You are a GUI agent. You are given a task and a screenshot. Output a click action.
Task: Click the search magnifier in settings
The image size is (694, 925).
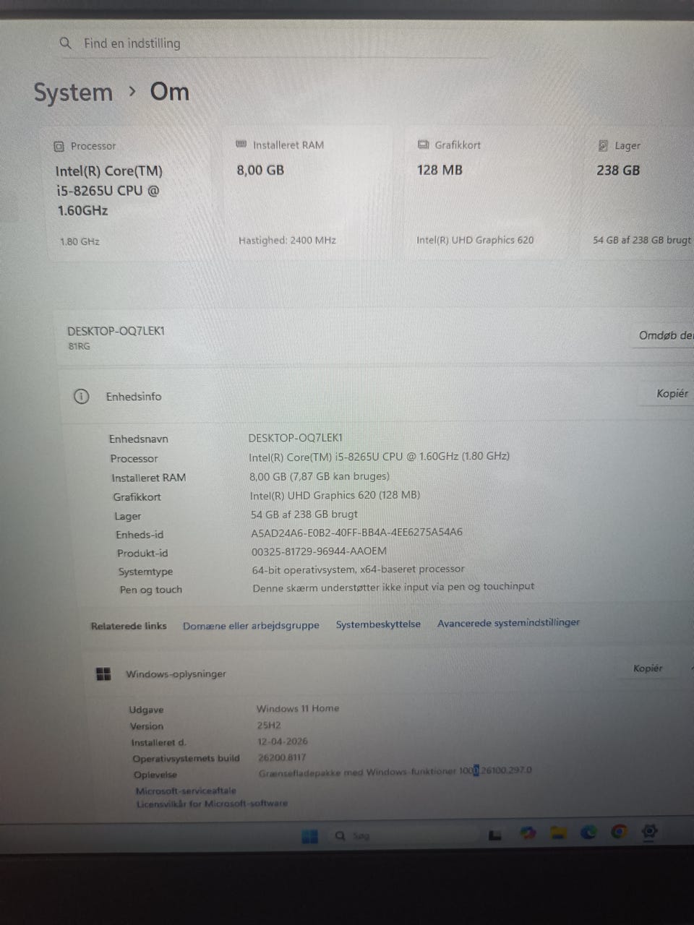point(66,43)
